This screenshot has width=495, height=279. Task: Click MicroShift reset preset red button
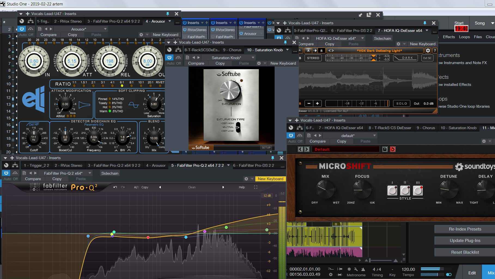393,149
